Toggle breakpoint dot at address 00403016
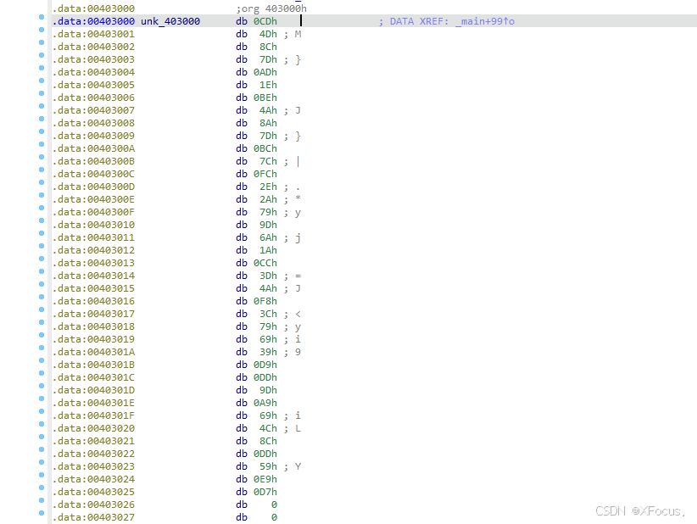The width and height of the screenshot is (697, 524). click(42, 297)
